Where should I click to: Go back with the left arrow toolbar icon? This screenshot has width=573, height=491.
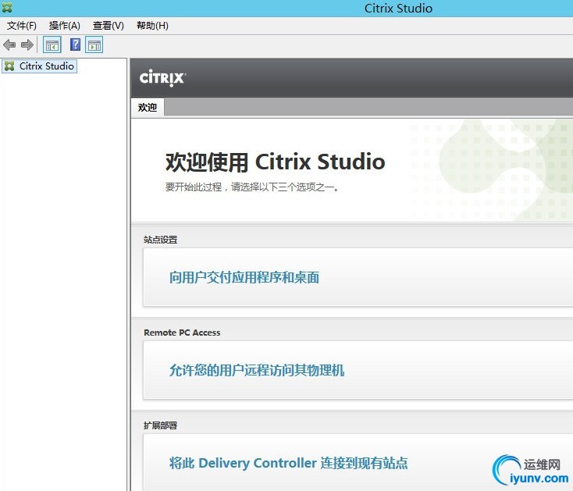pos(9,45)
